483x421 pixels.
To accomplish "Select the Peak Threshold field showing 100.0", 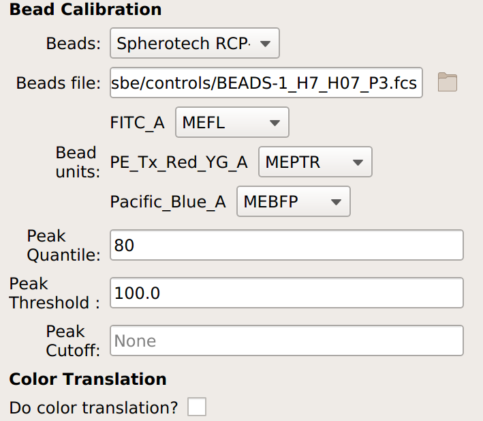I will (287, 293).
